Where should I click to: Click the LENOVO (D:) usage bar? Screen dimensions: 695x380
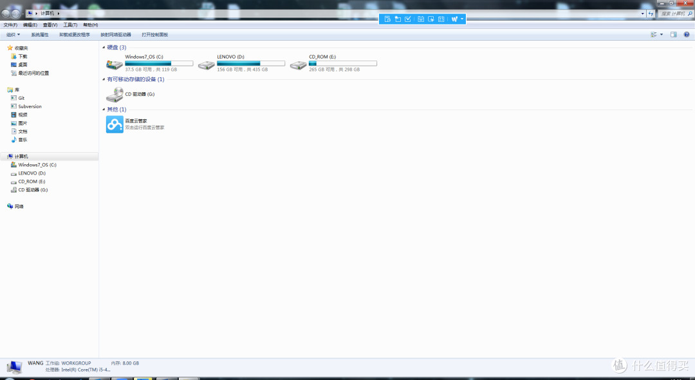click(x=251, y=63)
